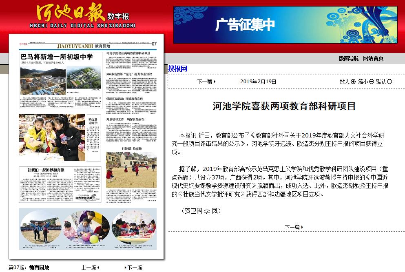Click the 缩小 zoom-out minus icon
Image resolution: width=405 pixels, height=272 pixels.
[371, 82]
